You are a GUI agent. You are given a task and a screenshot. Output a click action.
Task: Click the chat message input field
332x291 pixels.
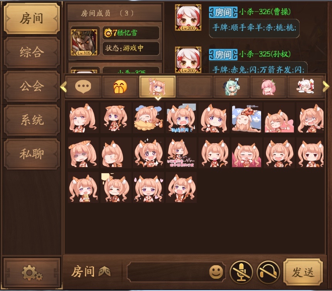pyautogui.click(x=168, y=272)
